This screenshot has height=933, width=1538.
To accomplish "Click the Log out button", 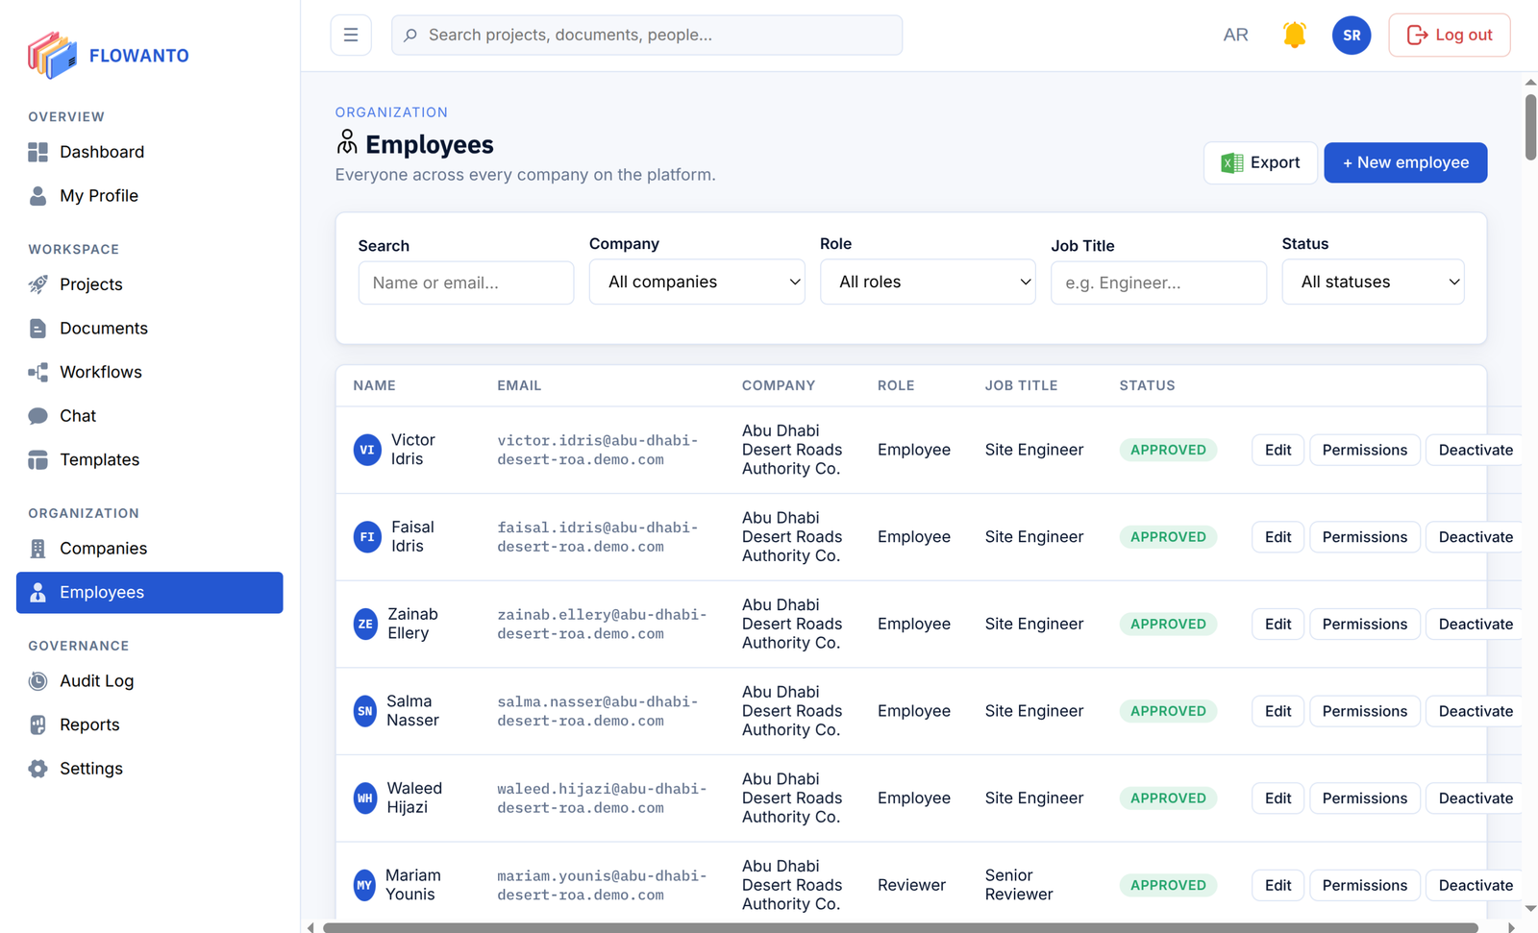I will tap(1449, 36).
